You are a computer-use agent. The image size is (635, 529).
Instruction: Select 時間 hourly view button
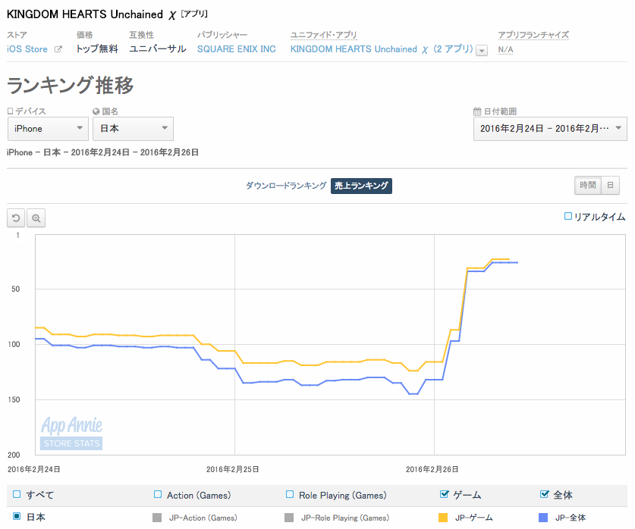point(588,185)
